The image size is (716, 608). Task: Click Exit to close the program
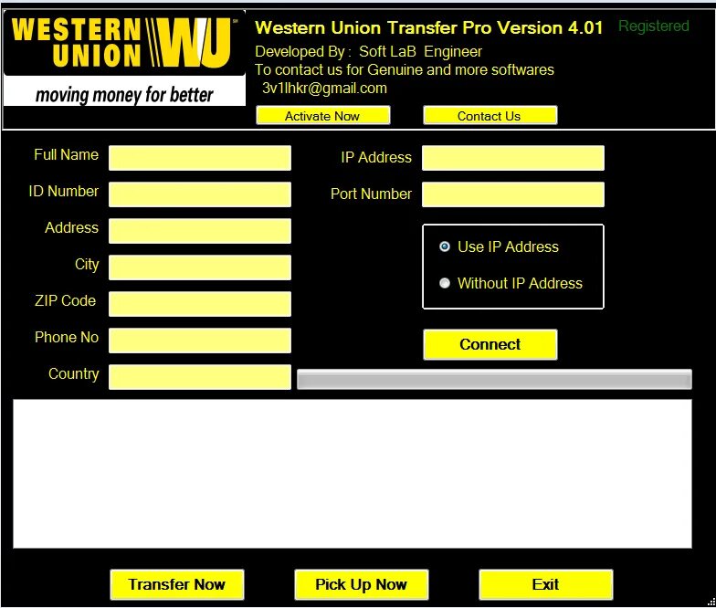(546, 584)
